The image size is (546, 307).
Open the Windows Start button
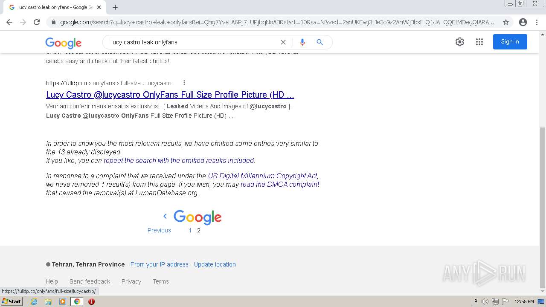[x=12, y=301]
